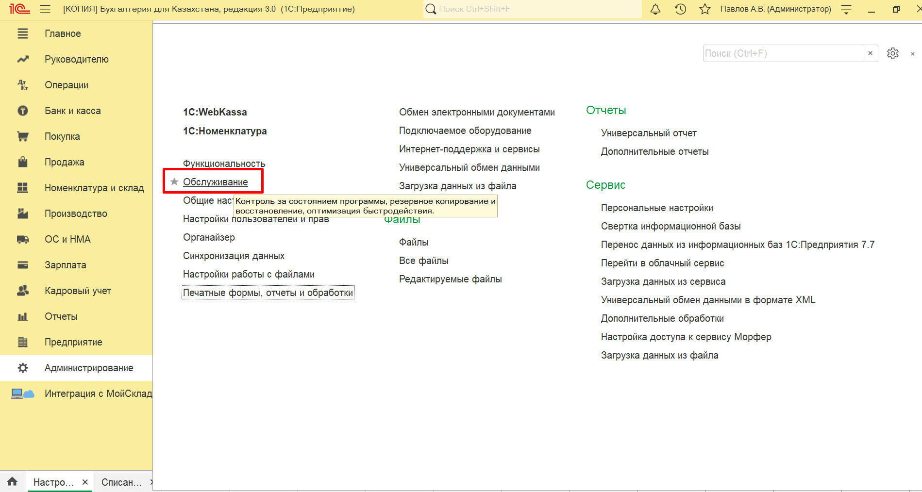Open the Операции section
Viewport: 922px width, 492px height.
[67, 85]
